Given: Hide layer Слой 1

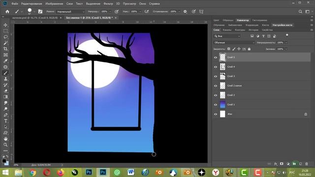Looking at the screenshot, I should 216,105.
